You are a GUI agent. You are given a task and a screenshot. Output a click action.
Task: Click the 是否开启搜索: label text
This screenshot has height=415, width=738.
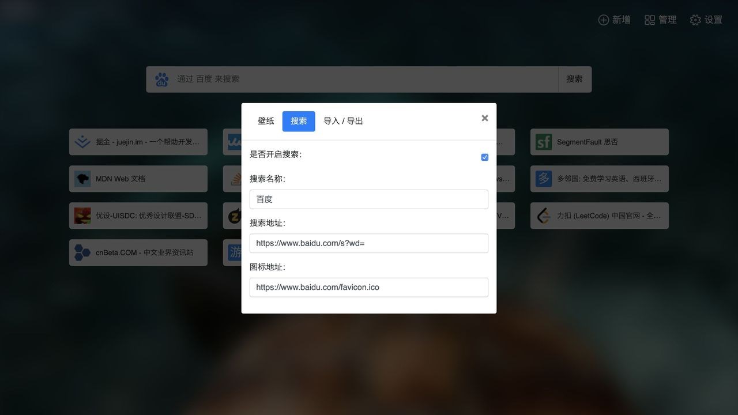(x=276, y=154)
